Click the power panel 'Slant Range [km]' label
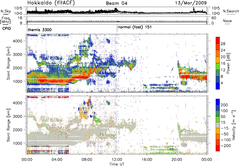The image size is (239, 166). 8,63
